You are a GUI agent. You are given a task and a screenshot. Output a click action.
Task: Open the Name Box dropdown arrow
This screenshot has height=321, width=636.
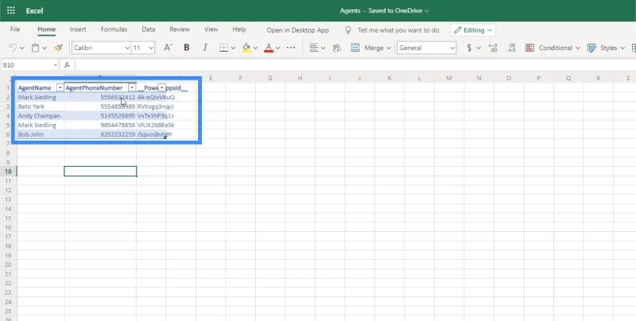pyautogui.click(x=55, y=65)
